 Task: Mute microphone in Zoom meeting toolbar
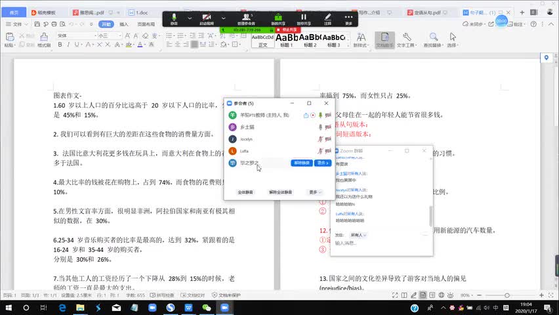[174, 19]
